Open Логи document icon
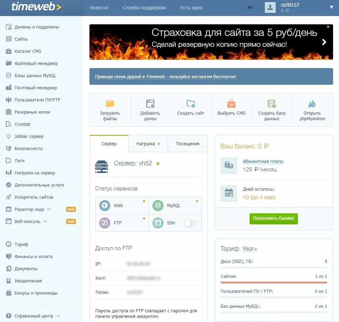The image size is (339, 322). pyautogui.click(x=9, y=160)
